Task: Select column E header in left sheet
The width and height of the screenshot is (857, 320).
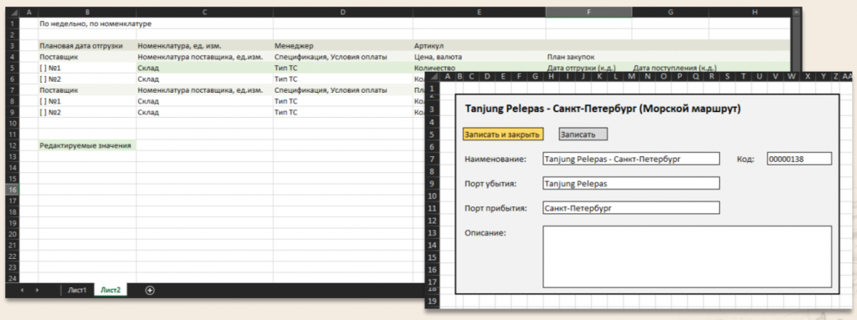Action: pos(480,13)
